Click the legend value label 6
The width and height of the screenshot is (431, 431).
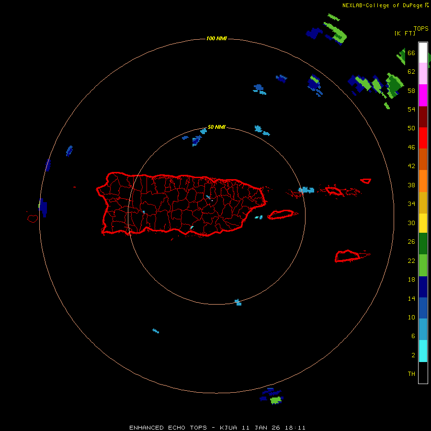point(413,336)
